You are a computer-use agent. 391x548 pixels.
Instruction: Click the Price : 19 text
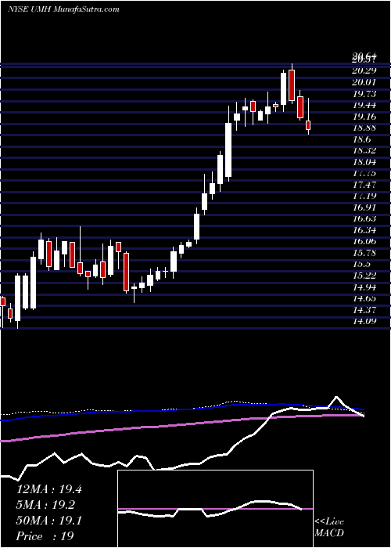pos(45,536)
